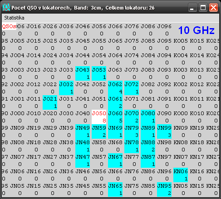Click the JN87 locator cell

pos(148,160)
